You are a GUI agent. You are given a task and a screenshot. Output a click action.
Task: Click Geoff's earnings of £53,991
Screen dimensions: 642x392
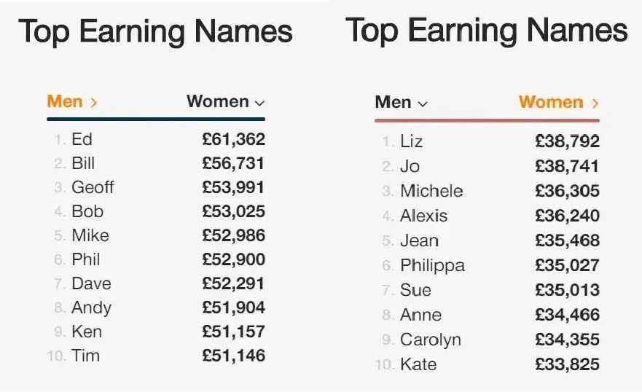click(233, 187)
